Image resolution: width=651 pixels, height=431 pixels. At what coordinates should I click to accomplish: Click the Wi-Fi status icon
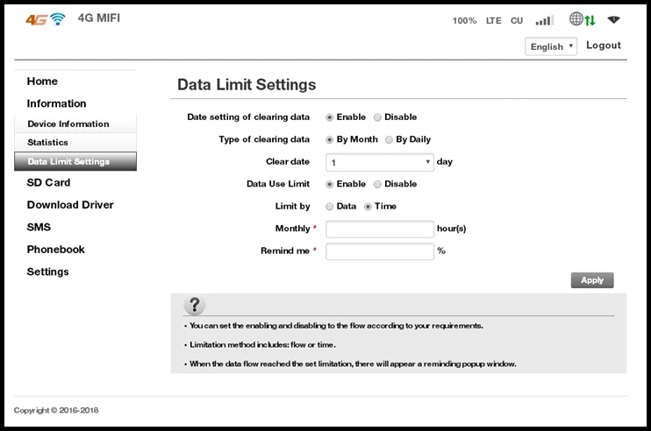click(613, 19)
